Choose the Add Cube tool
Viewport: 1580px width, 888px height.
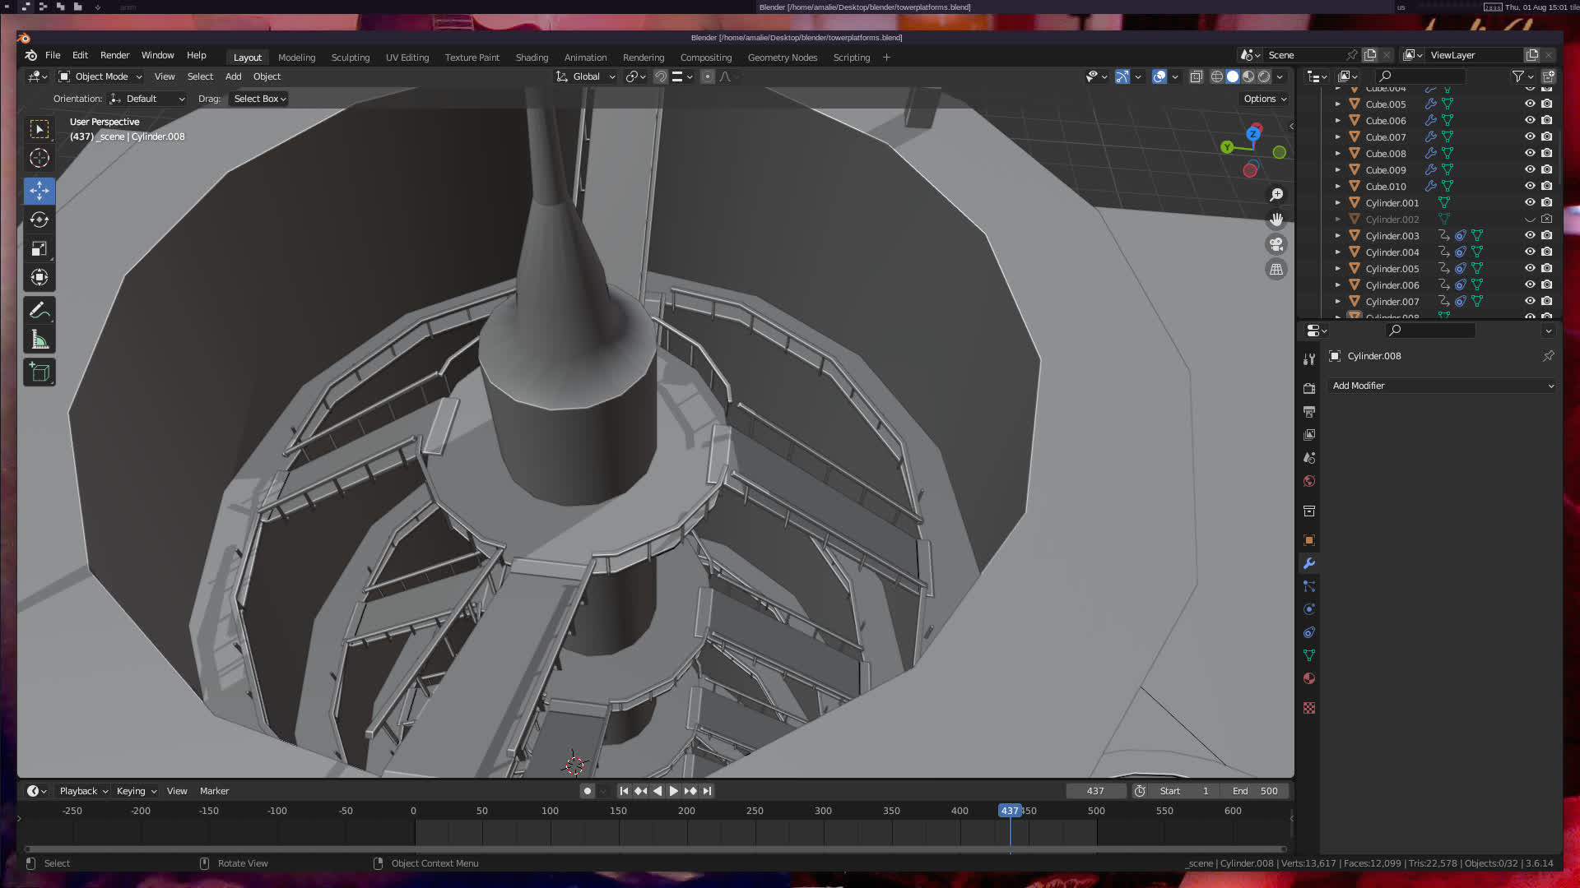click(39, 372)
